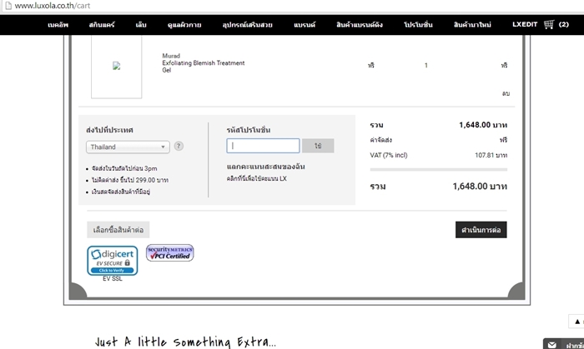Open the เมคอัพ menu

pos(58,25)
